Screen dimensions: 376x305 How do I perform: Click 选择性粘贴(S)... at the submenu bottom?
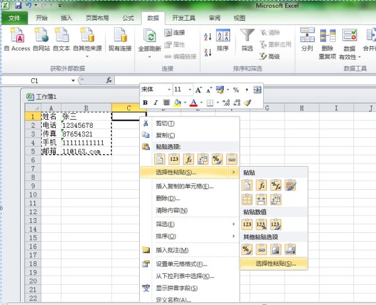click(276, 264)
